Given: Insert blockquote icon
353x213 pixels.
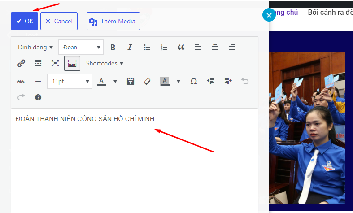Looking at the screenshot, I should [x=181, y=47].
